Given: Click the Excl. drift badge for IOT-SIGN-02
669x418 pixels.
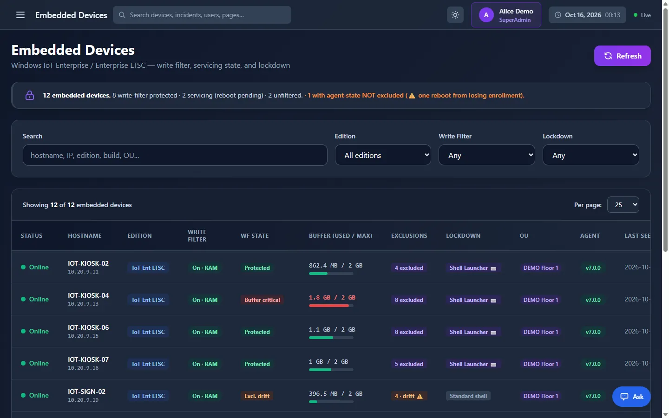Looking at the screenshot, I should click(257, 396).
